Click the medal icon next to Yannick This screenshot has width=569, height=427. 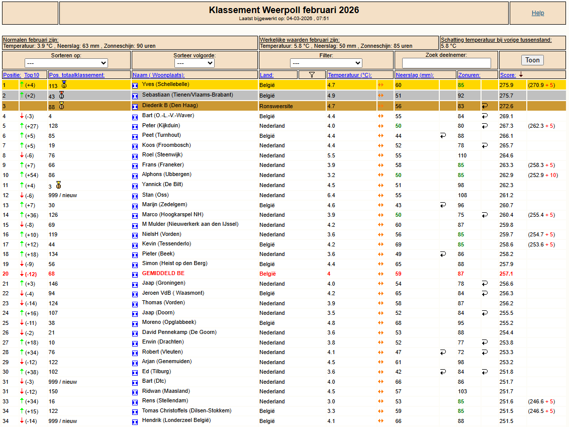58,185
